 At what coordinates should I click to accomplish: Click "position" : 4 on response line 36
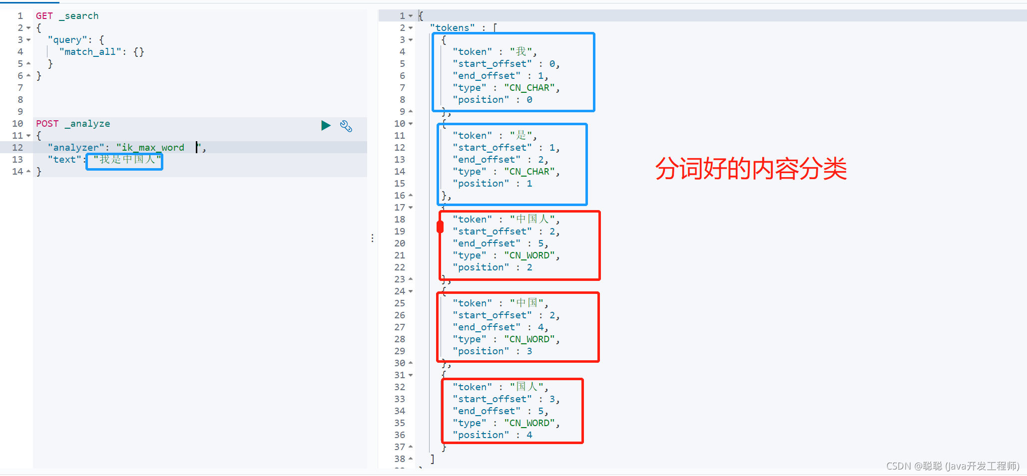[x=493, y=435]
